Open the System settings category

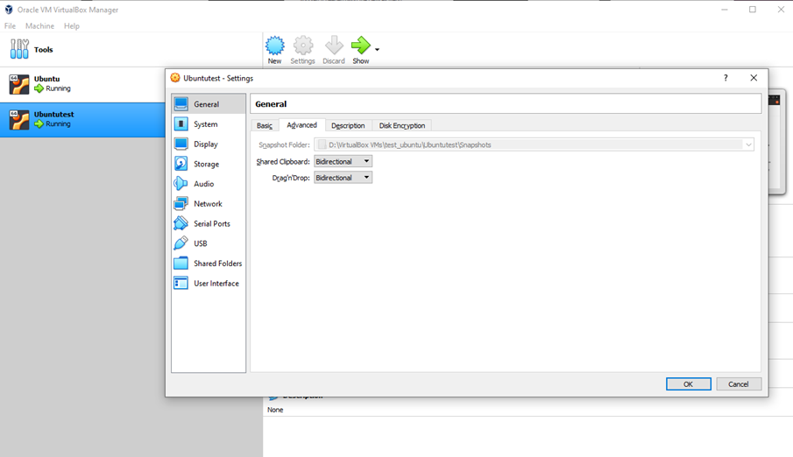coord(209,123)
